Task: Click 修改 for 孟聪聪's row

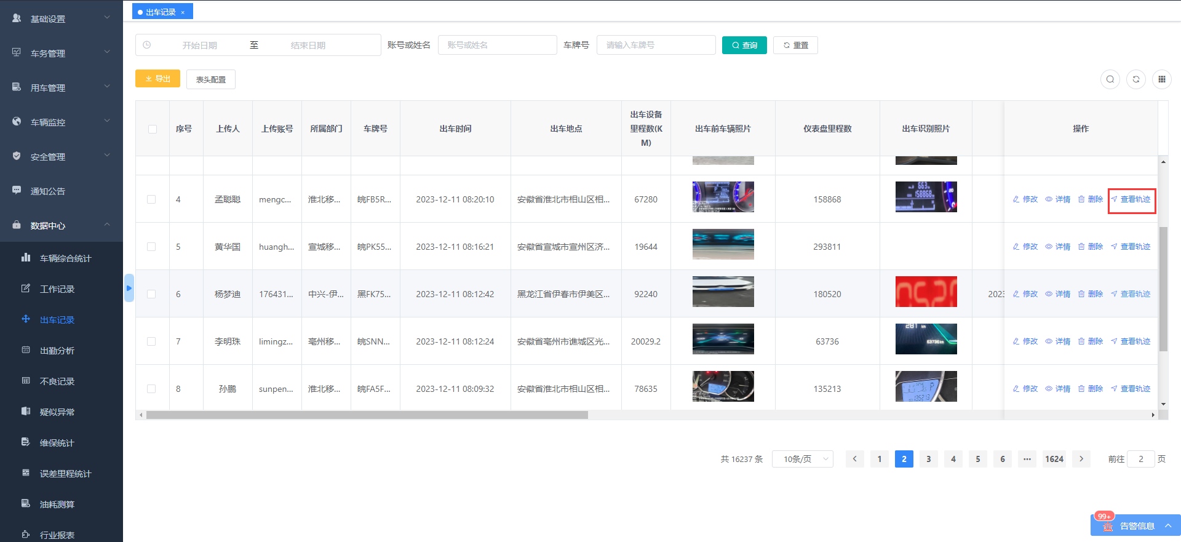Action: (x=1025, y=199)
